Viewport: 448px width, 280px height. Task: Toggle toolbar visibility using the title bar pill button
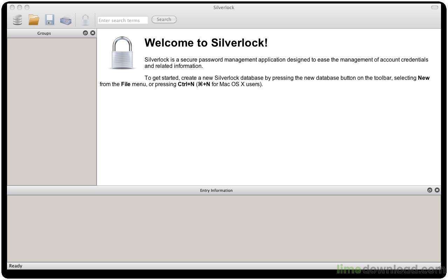coord(435,7)
